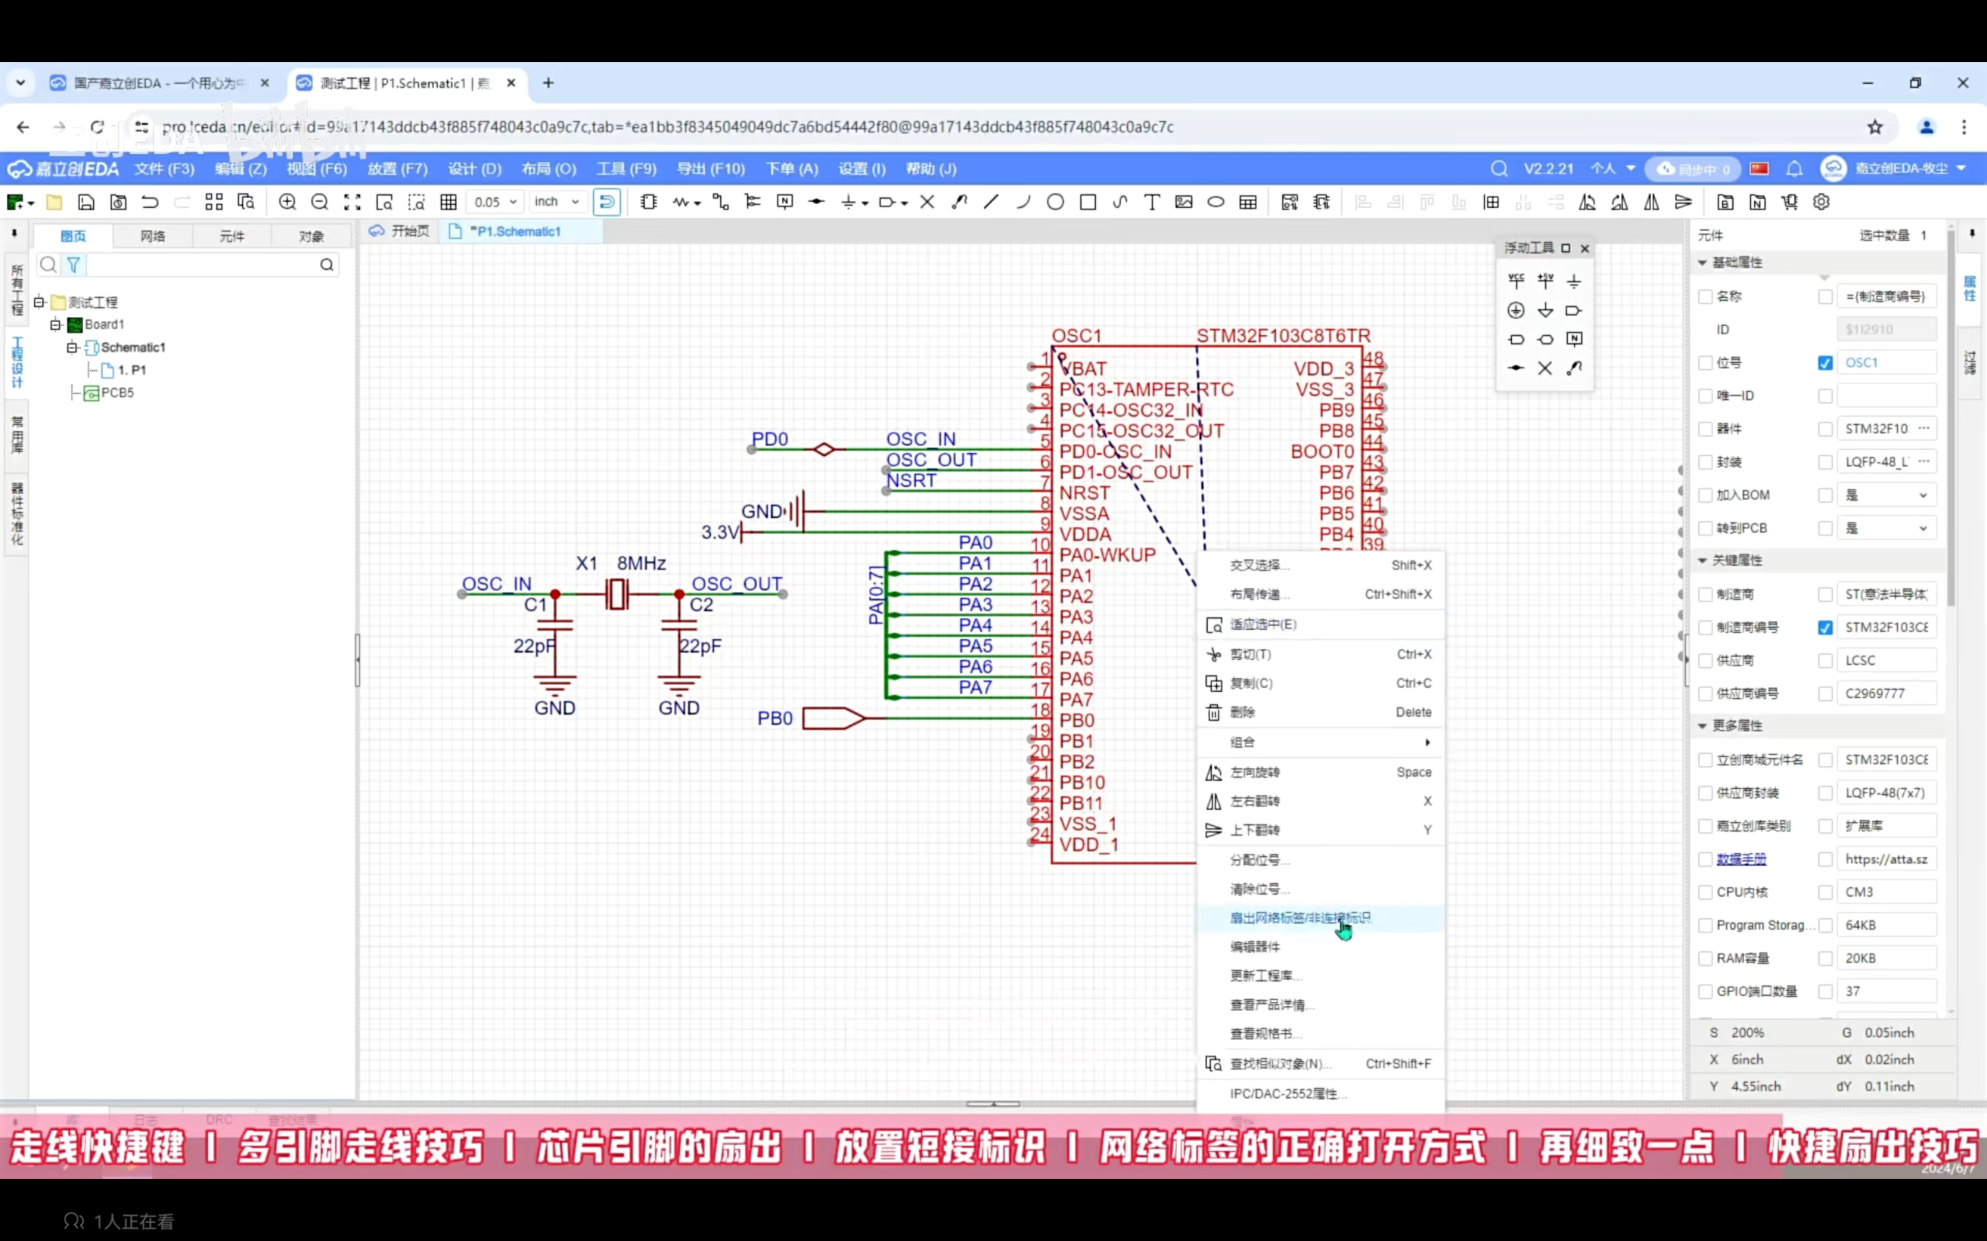The width and height of the screenshot is (1987, 1241).
Task: Tick the checkbox left of 加入BOM
Action: tap(1705, 495)
